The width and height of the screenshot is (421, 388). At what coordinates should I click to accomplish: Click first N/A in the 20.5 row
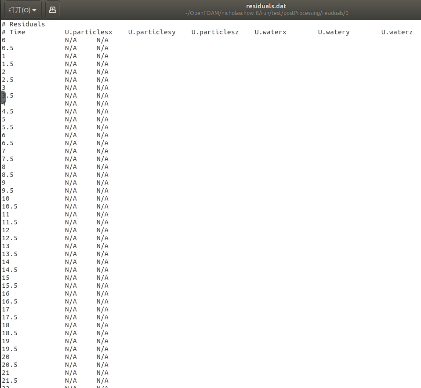(71, 365)
